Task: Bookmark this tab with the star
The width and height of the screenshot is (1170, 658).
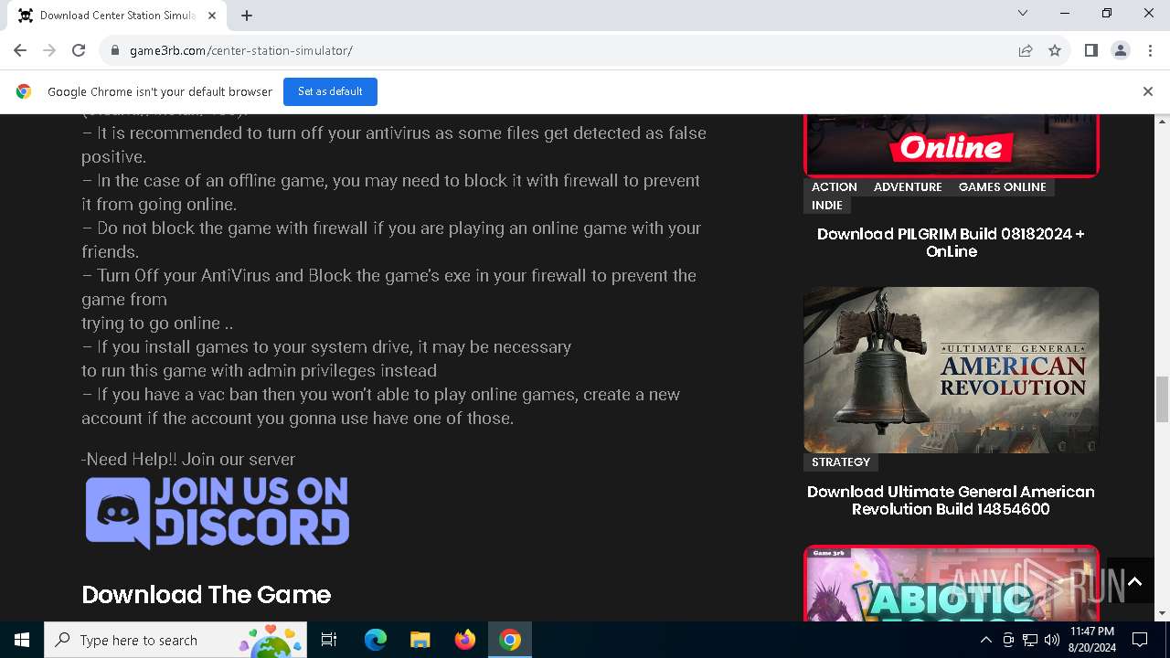Action: [1055, 50]
